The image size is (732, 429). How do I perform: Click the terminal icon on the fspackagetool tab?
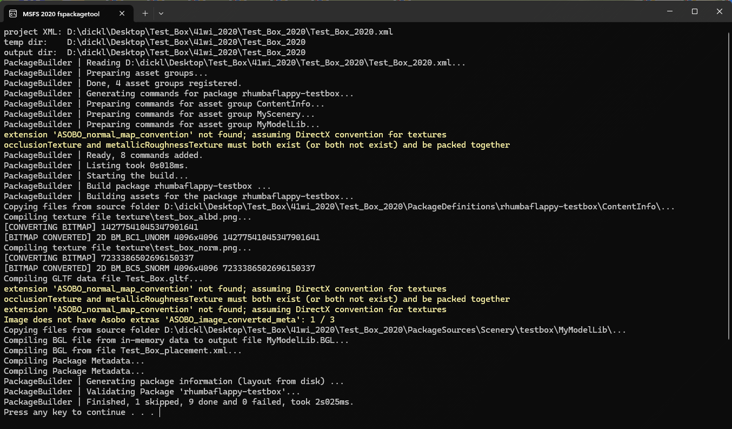click(12, 13)
